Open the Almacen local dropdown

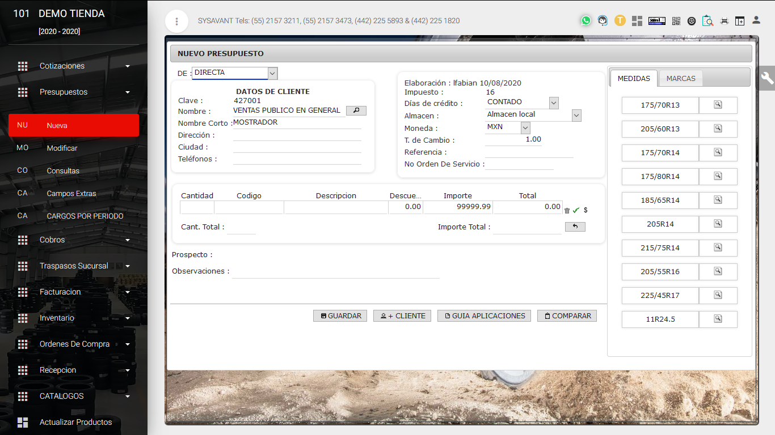pyautogui.click(x=576, y=115)
